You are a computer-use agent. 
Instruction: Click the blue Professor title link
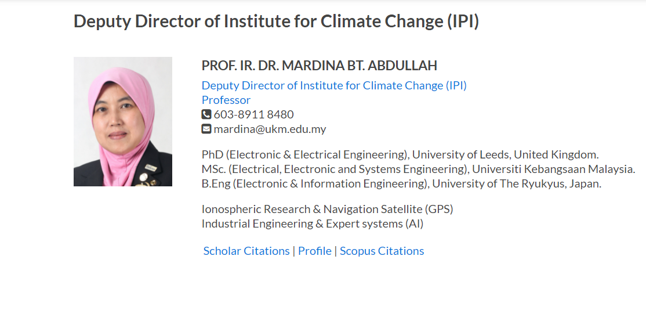coord(226,100)
